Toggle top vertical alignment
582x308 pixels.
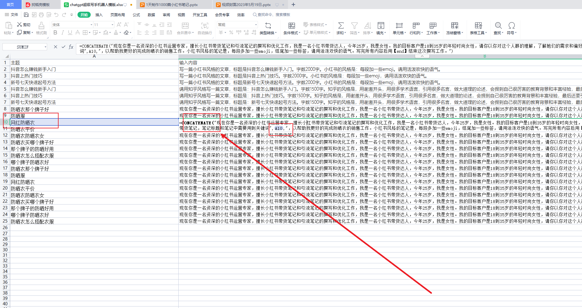click(139, 25)
